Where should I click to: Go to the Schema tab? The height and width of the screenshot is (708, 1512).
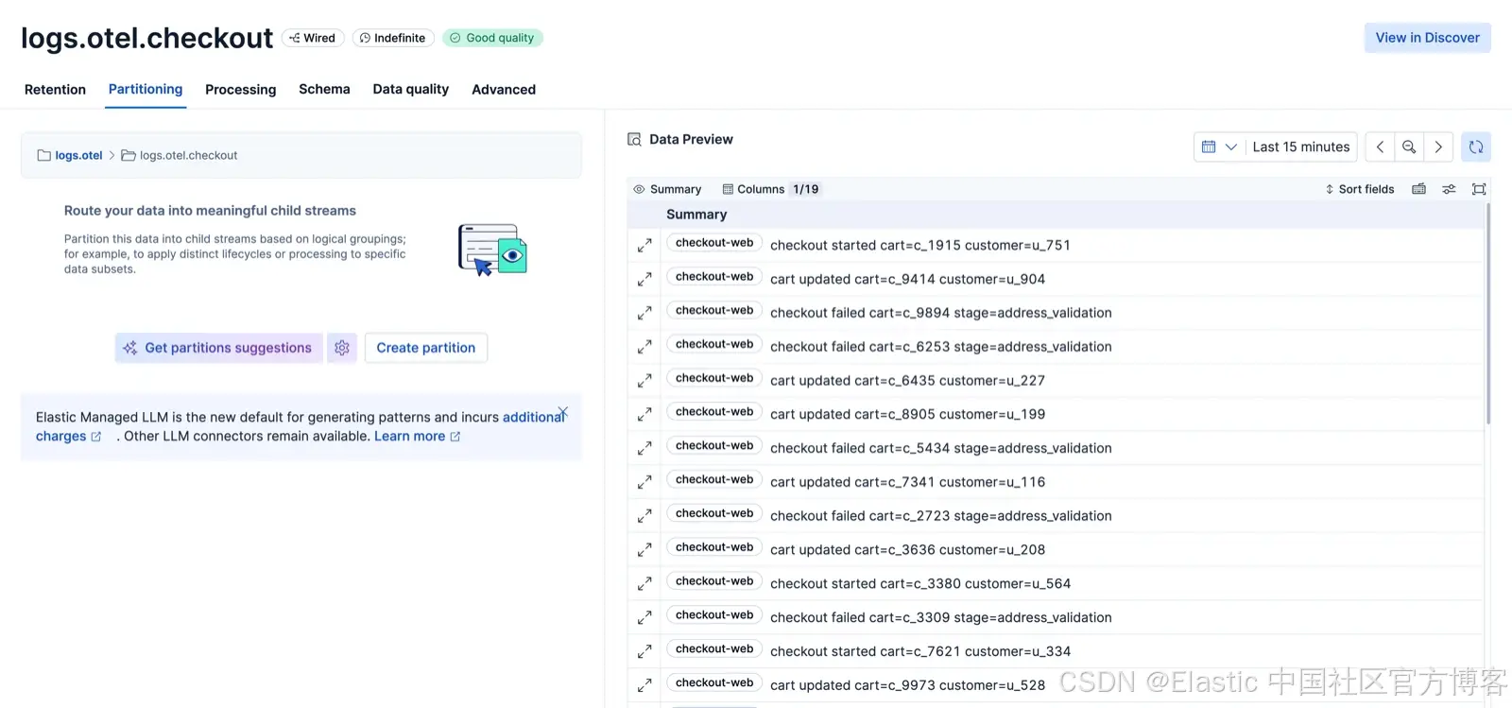coord(324,90)
